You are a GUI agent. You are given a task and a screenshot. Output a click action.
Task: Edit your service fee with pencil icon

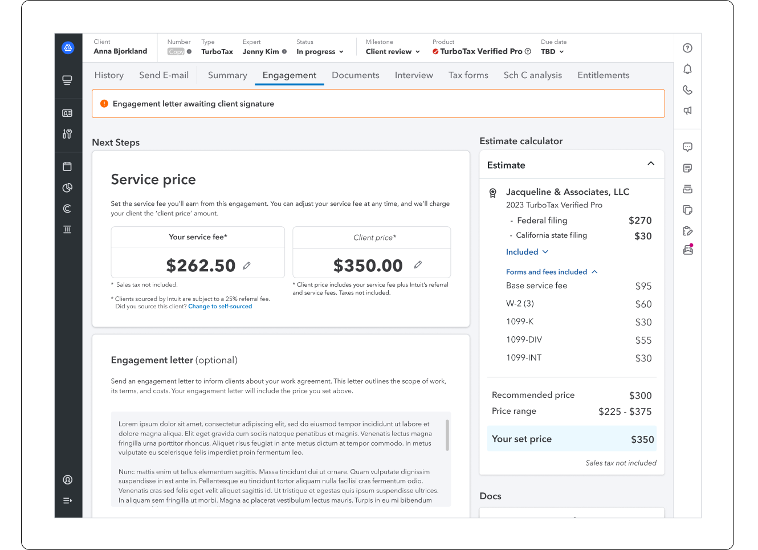point(247,266)
